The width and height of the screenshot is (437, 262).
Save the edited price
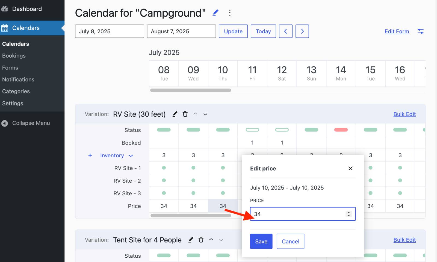pos(261,241)
